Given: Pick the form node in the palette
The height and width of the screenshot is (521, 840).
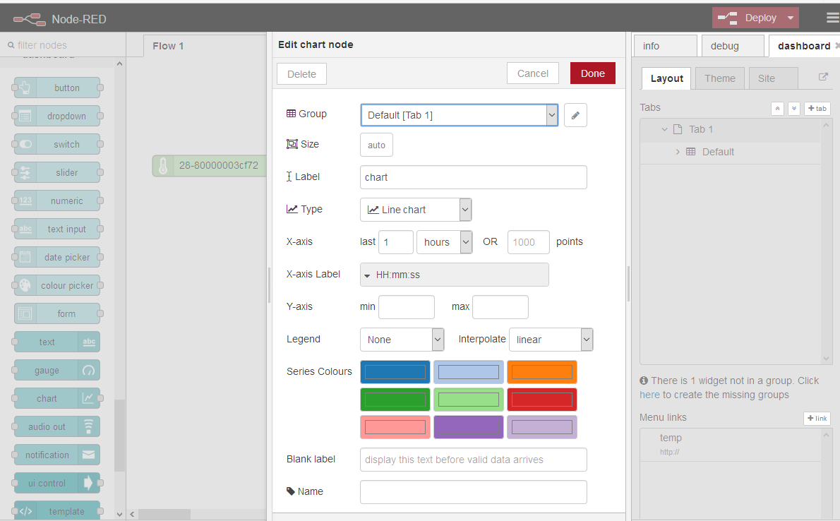Looking at the screenshot, I should 57,313.
